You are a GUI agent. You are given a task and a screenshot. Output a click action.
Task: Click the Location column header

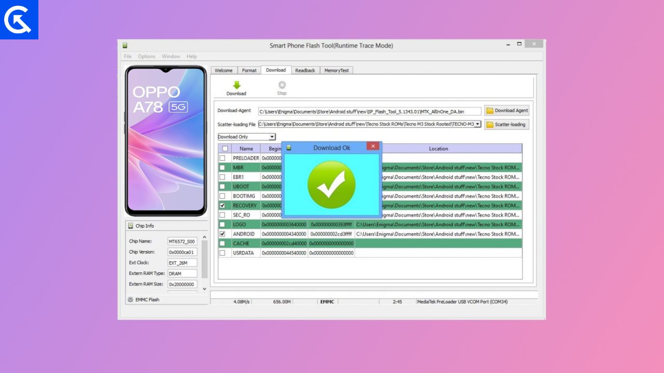[x=438, y=149]
